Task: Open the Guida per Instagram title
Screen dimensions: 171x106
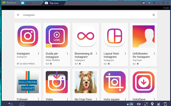Action: tap(52, 55)
